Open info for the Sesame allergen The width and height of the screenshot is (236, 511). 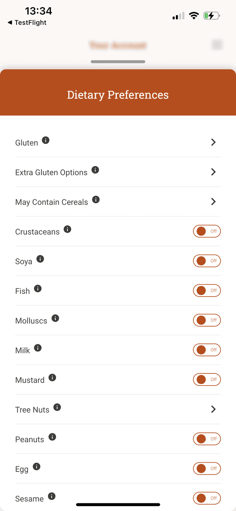coord(52,496)
